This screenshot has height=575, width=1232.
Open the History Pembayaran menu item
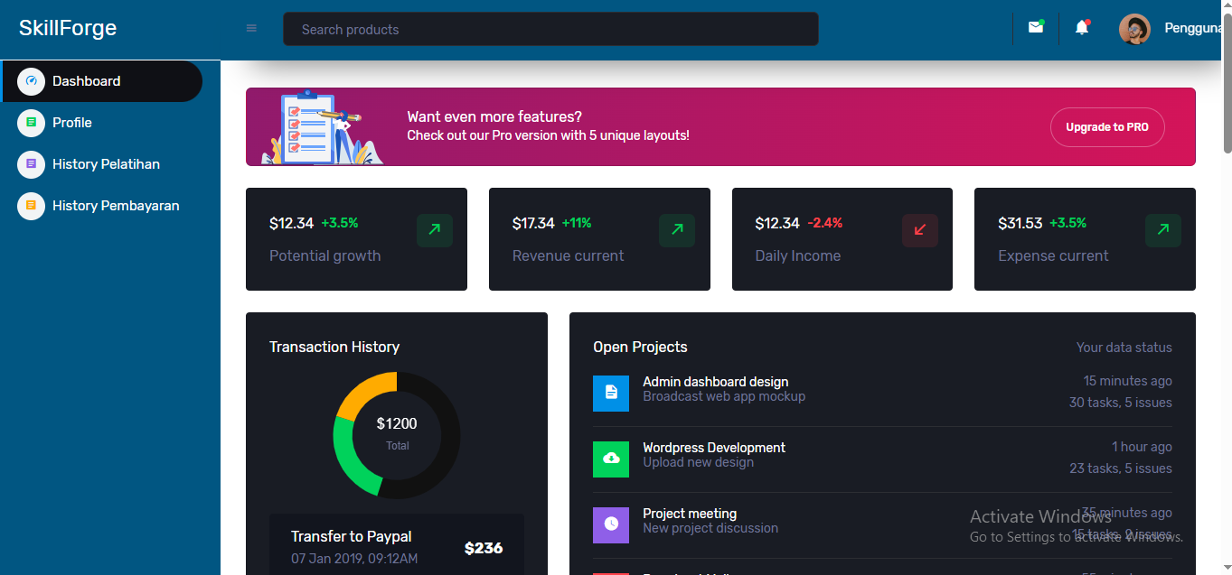tap(101, 206)
